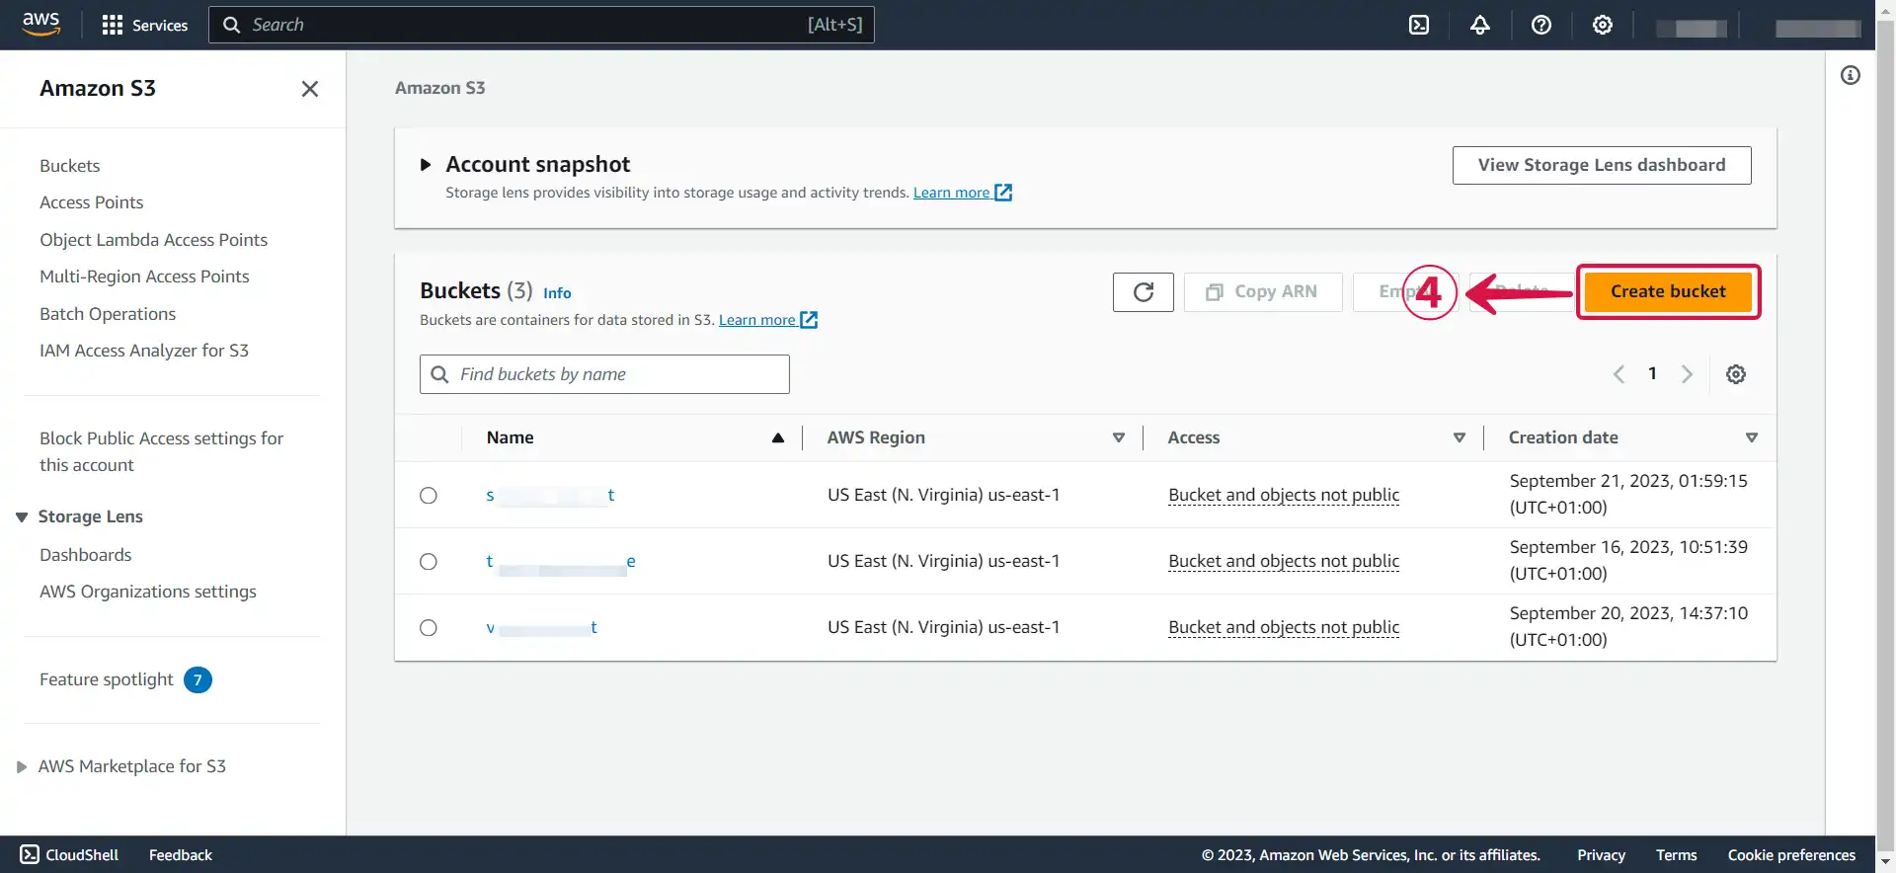Open external link icon beside Buckets Learn more
Viewport: 1896px width, 873px height.
(809, 320)
